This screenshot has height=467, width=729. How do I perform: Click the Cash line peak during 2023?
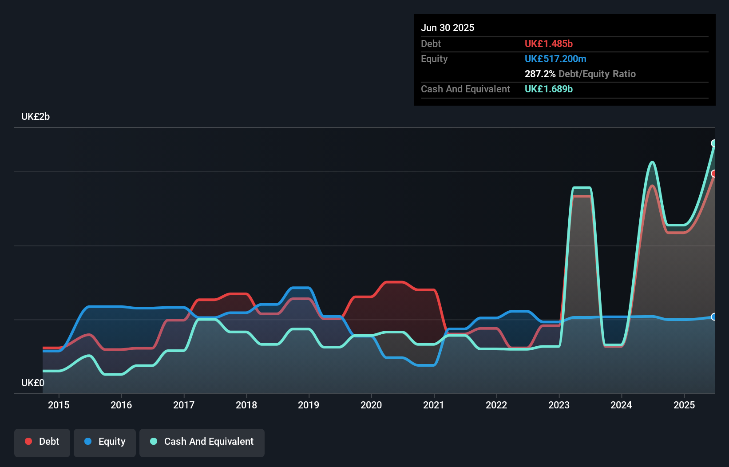[582, 187]
